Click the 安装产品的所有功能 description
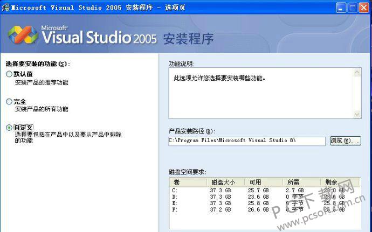 [42, 109]
